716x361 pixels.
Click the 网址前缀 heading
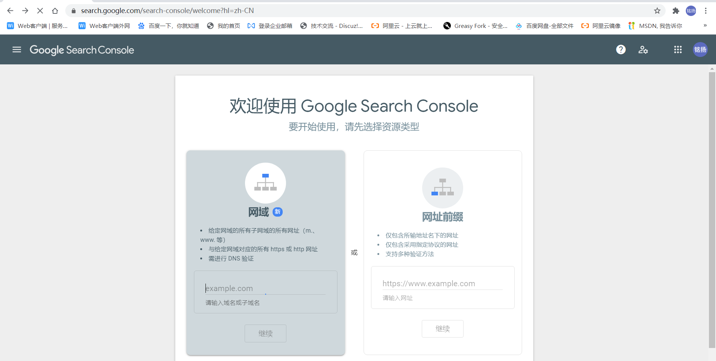click(x=443, y=217)
